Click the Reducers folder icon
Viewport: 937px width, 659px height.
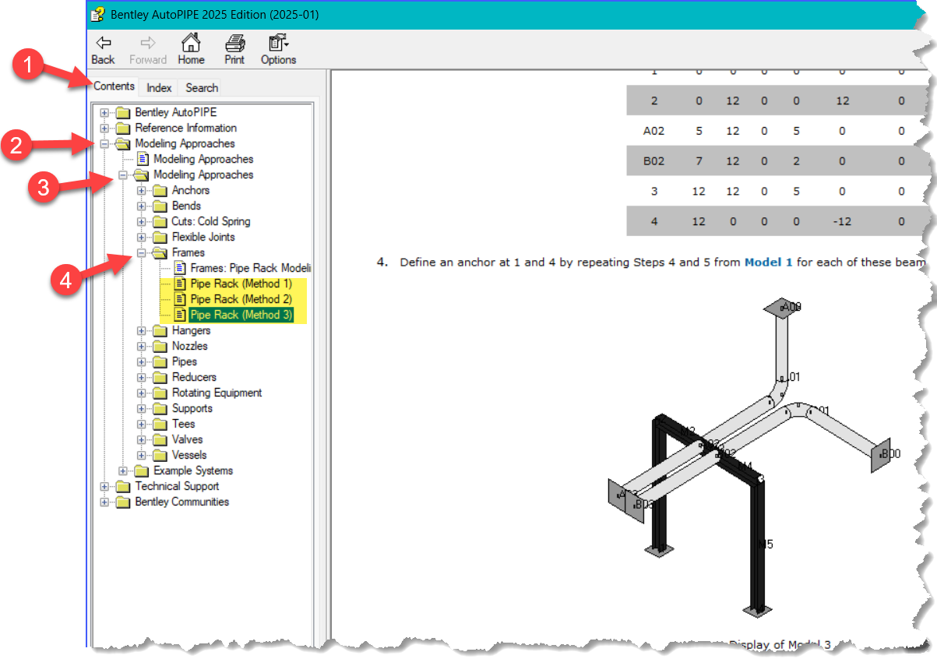pos(160,377)
